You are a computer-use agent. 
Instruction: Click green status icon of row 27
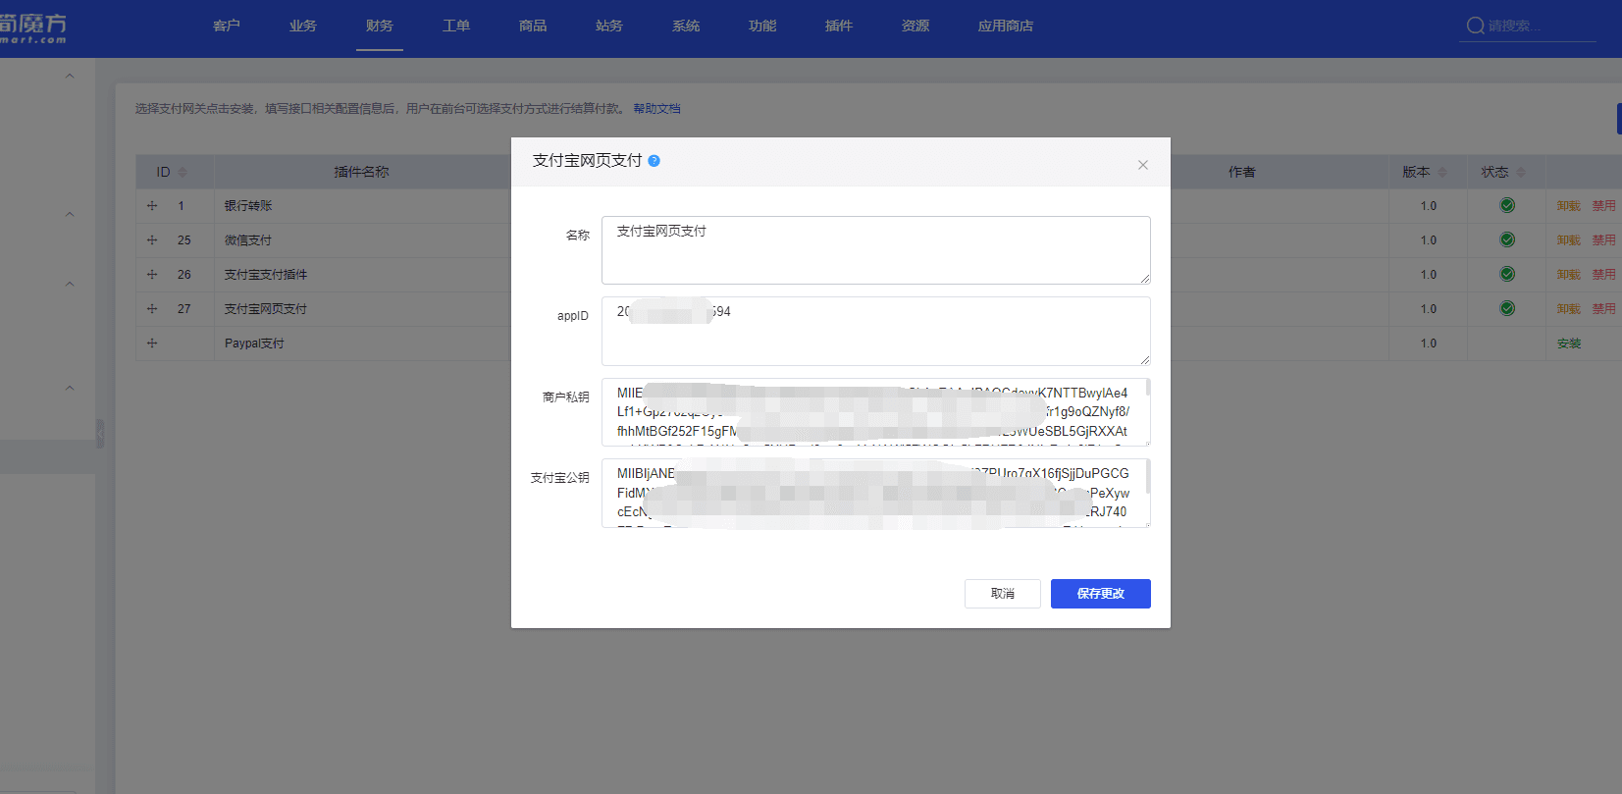point(1507,309)
